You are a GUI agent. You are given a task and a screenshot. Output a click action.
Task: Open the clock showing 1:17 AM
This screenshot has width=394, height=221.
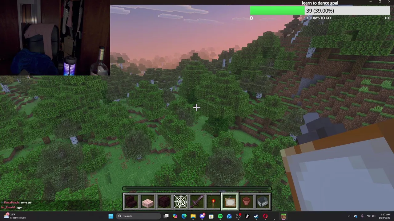pos(384,216)
